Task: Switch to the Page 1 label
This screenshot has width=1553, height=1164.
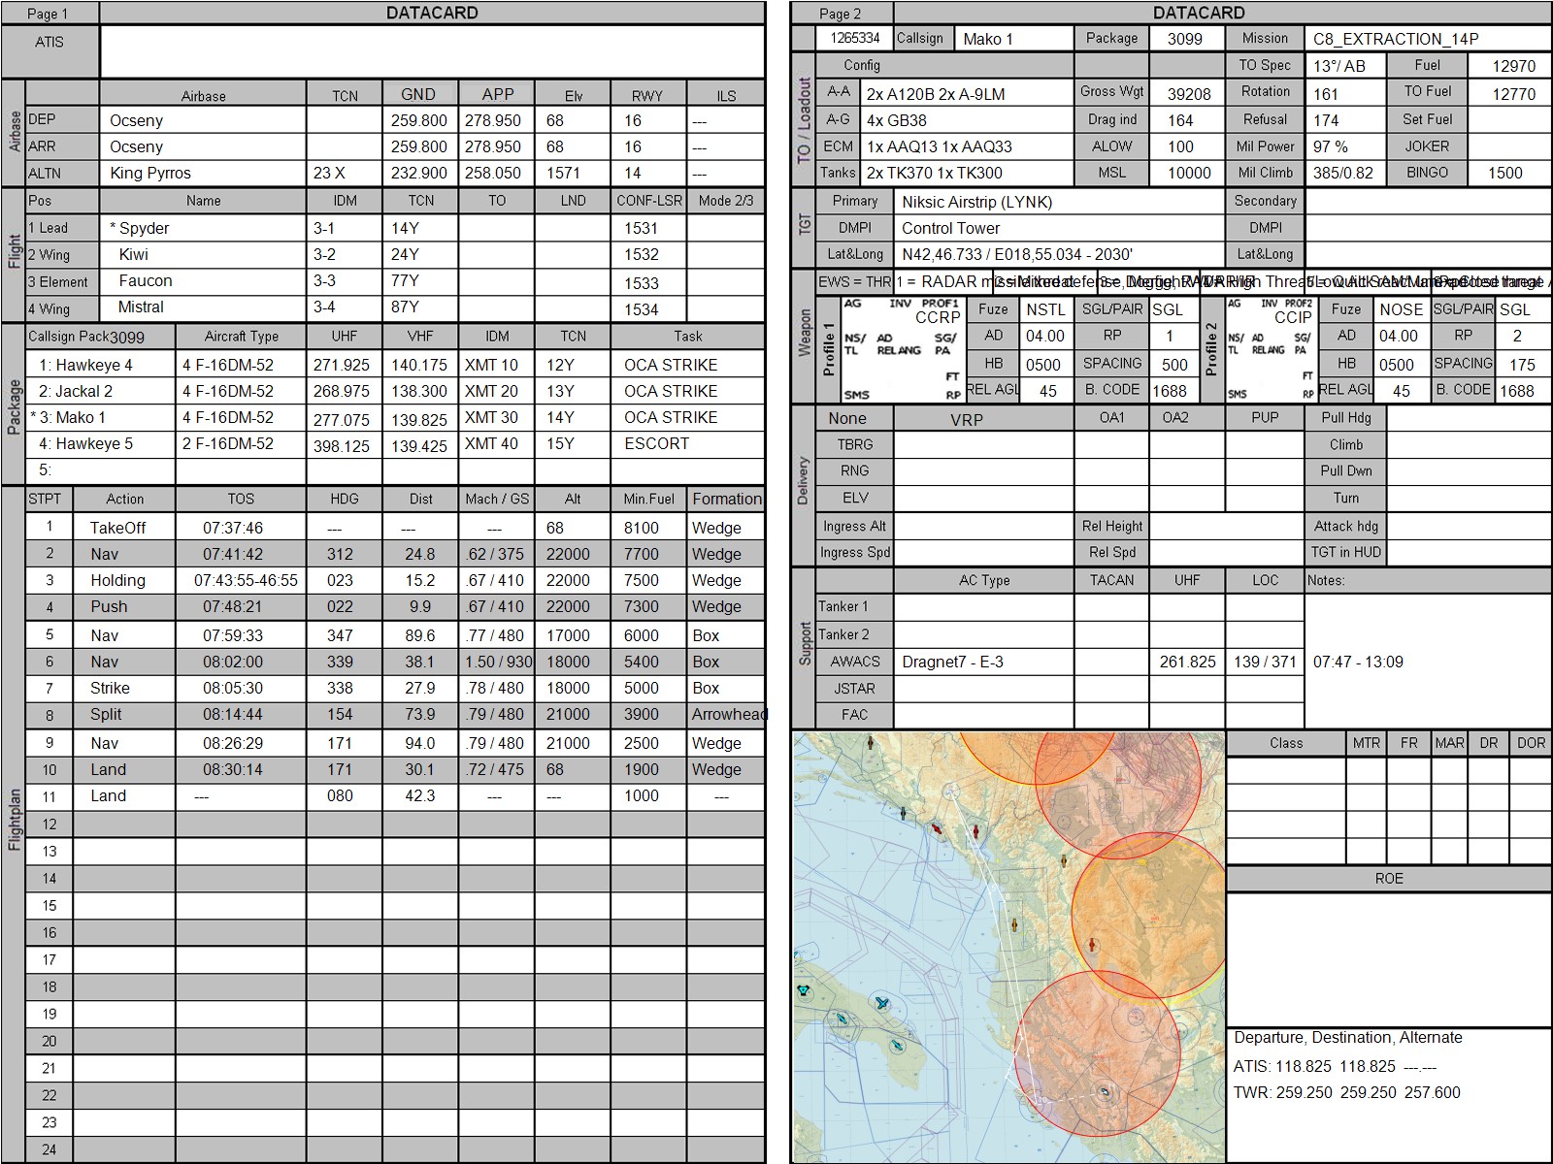Action: [x=48, y=14]
